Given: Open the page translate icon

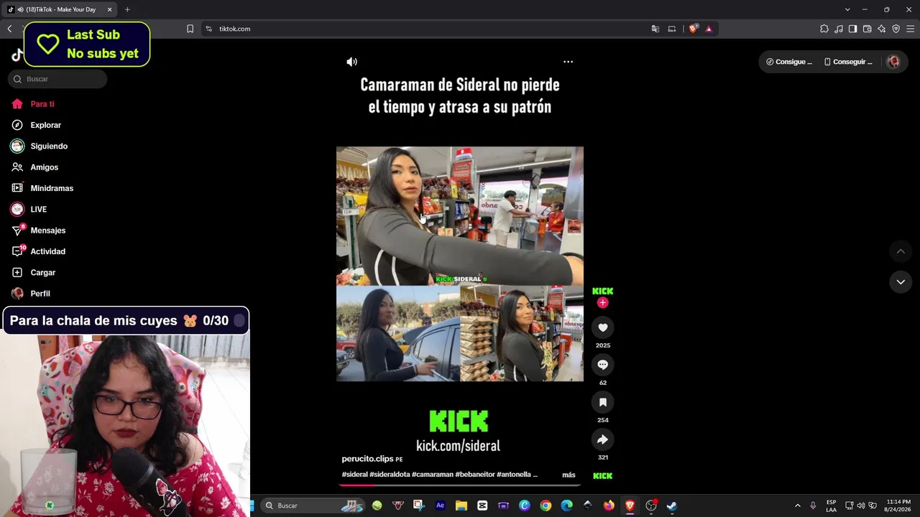Looking at the screenshot, I should click(655, 29).
